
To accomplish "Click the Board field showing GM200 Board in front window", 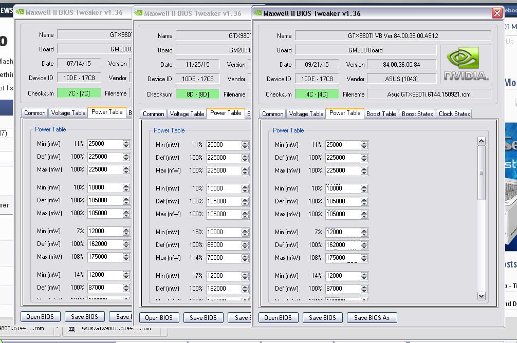I will coord(365,50).
